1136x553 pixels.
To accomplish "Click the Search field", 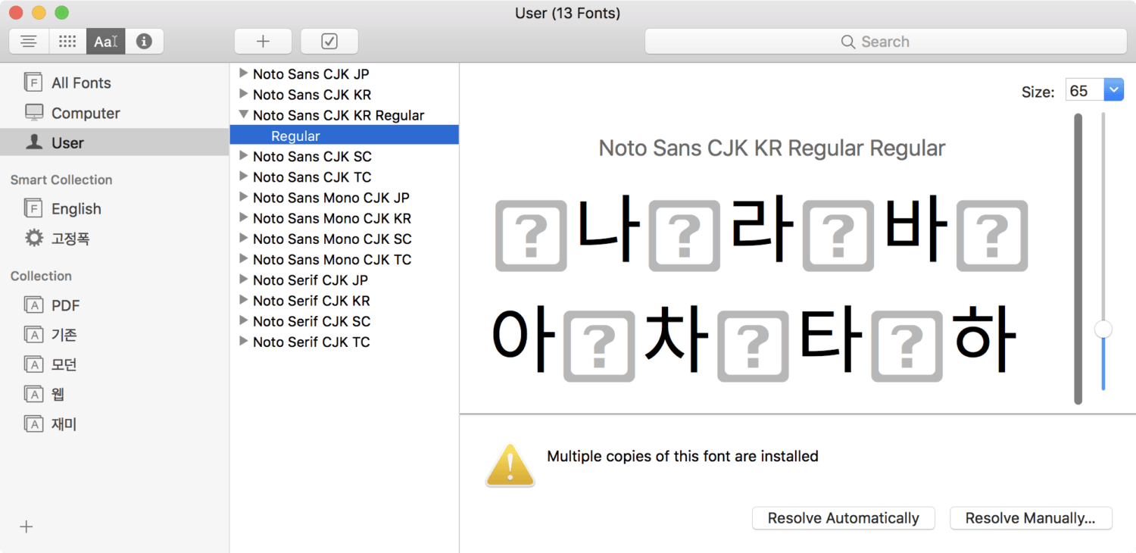I will tap(885, 42).
